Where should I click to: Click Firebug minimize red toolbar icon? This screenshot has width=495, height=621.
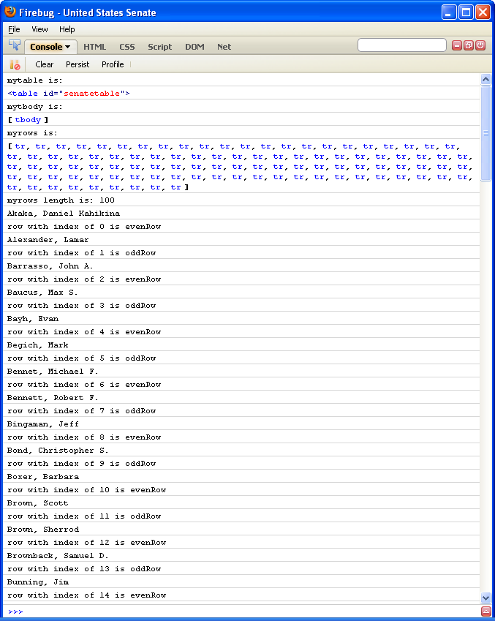coord(457,45)
